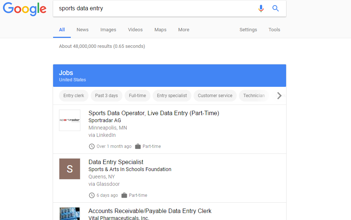
Task: Open Sports Data Operator, Live Data Entry job
Action: click(x=153, y=113)
